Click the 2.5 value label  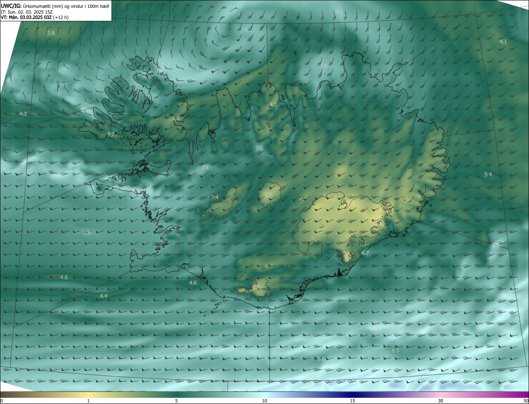(x=268, y=195)
